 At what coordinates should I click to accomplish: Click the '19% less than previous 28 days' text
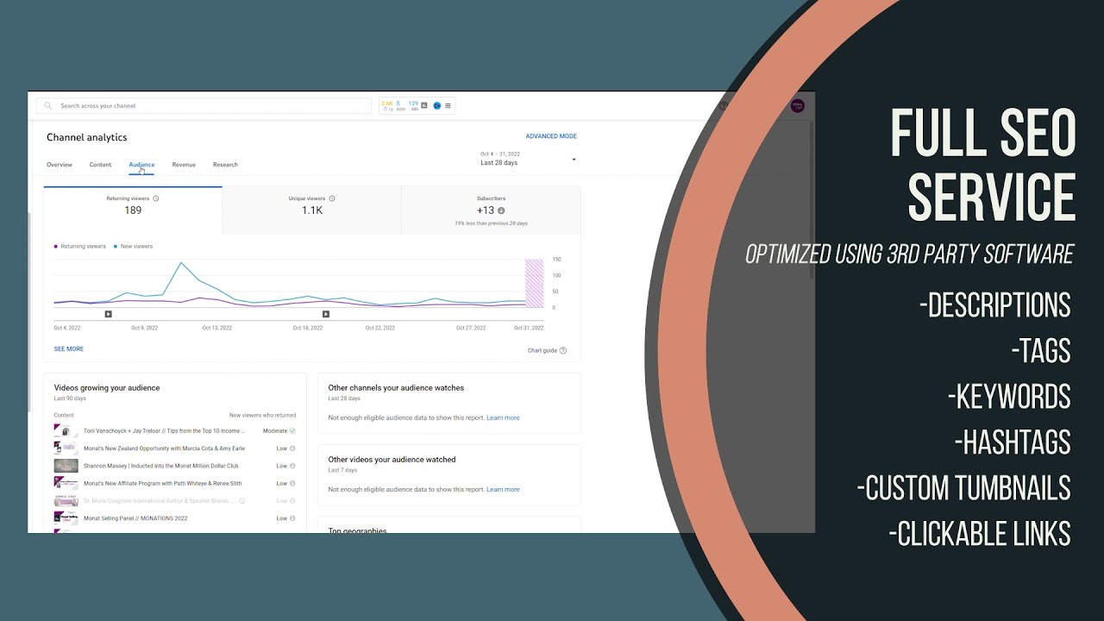click(491, 223)
